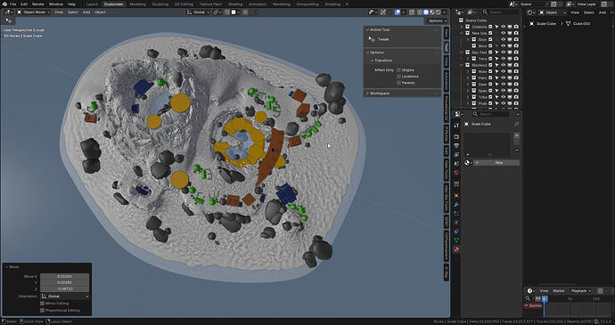The image size is (615, 325).
Task: Open the orange Object properties tab
Action: point(456,195)
